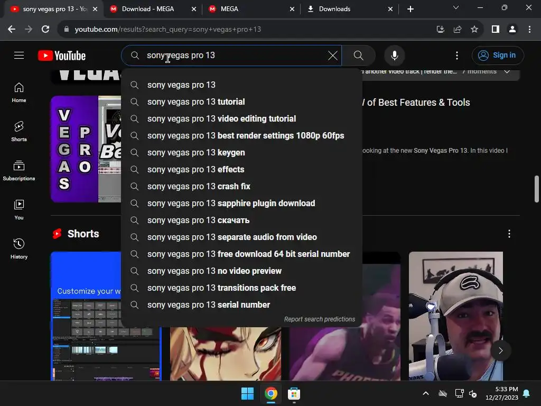Viewport: 541px width, 406px height.
Task: Select first plain 'sony vegas pro 13' suggestion
Action: (241, 85)
